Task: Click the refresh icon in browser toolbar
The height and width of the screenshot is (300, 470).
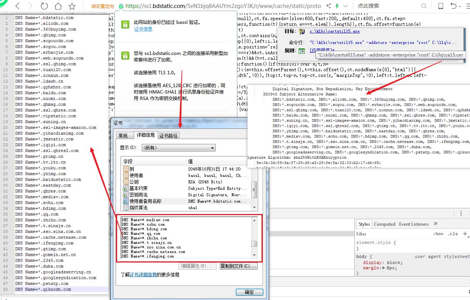Action: (x=44, y=6)
